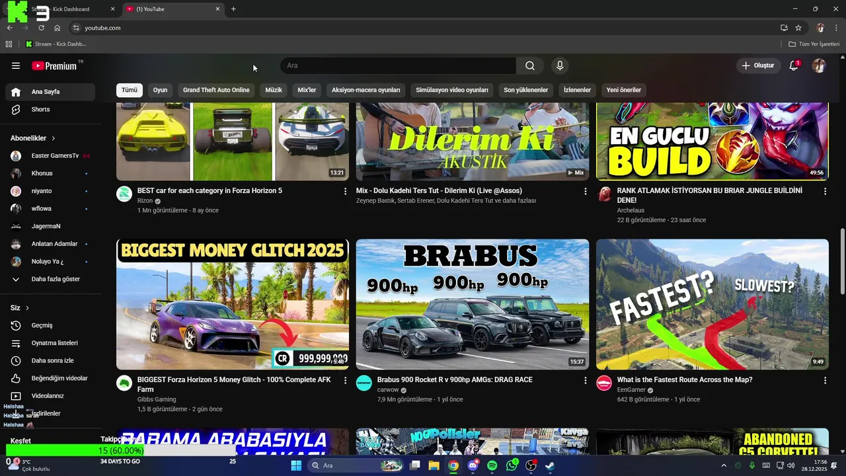Expand the Siz section header
This screenshot has width=846, height=476.
pos(20,308)
